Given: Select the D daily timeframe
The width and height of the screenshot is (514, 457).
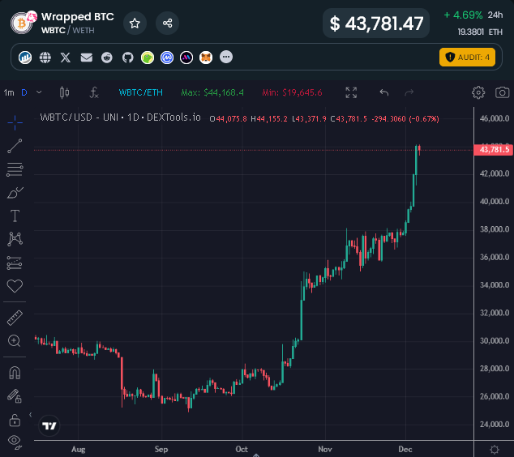Looking at the screenshot, I should tap(24, 92).
